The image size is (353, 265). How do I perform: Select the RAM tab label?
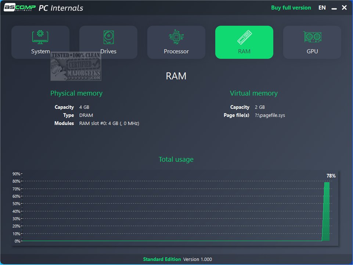click(x=244, y=51)
